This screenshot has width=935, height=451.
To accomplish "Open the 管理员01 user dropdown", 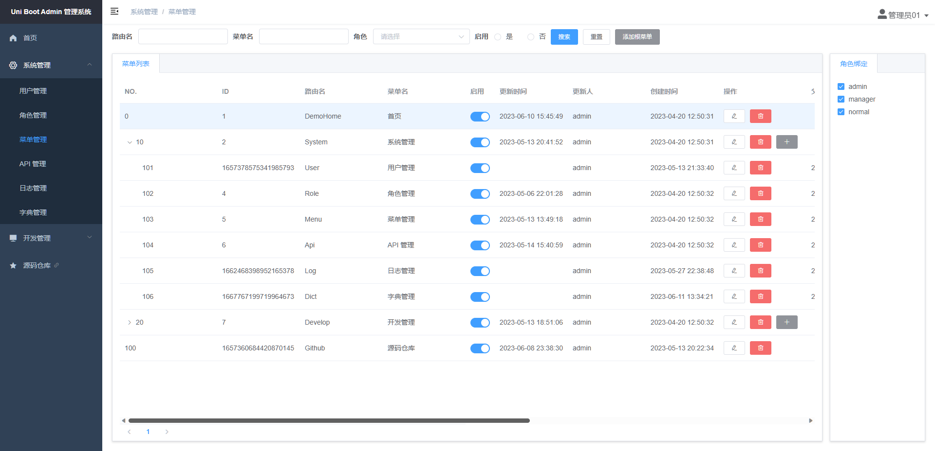I will tap(903, 15).
